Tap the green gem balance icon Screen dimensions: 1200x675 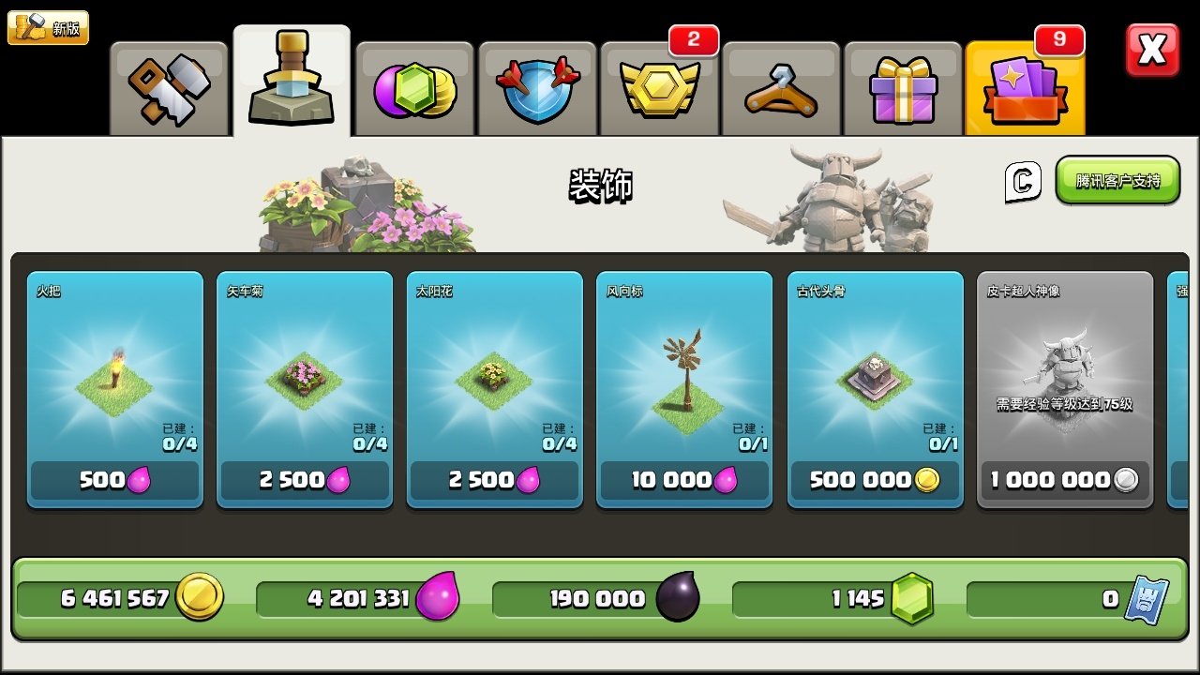[912, 597]
